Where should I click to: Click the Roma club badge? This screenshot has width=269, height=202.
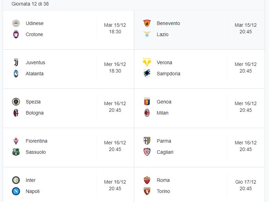(x=147, y=180)
